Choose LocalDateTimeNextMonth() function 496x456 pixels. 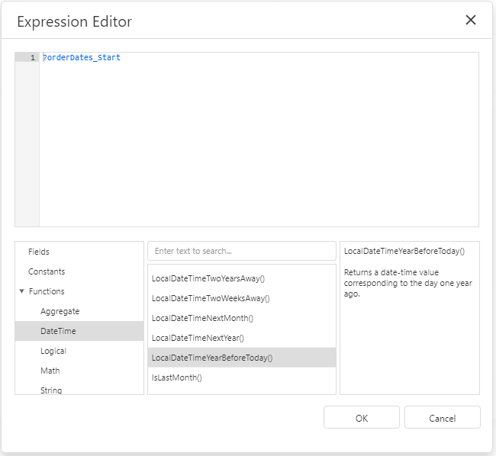[x=242, y=318]
